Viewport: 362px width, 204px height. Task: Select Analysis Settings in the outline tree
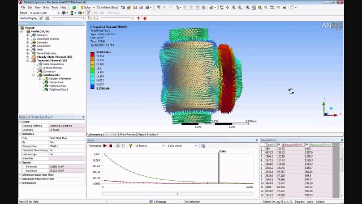52,68
